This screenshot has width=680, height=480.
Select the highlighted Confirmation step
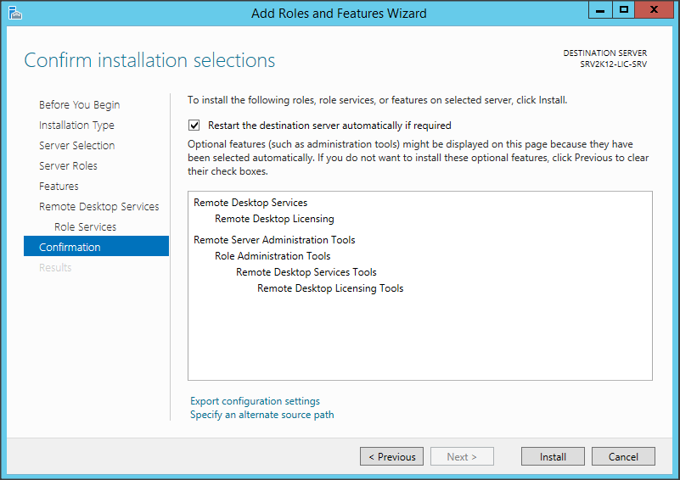(70, 248)
